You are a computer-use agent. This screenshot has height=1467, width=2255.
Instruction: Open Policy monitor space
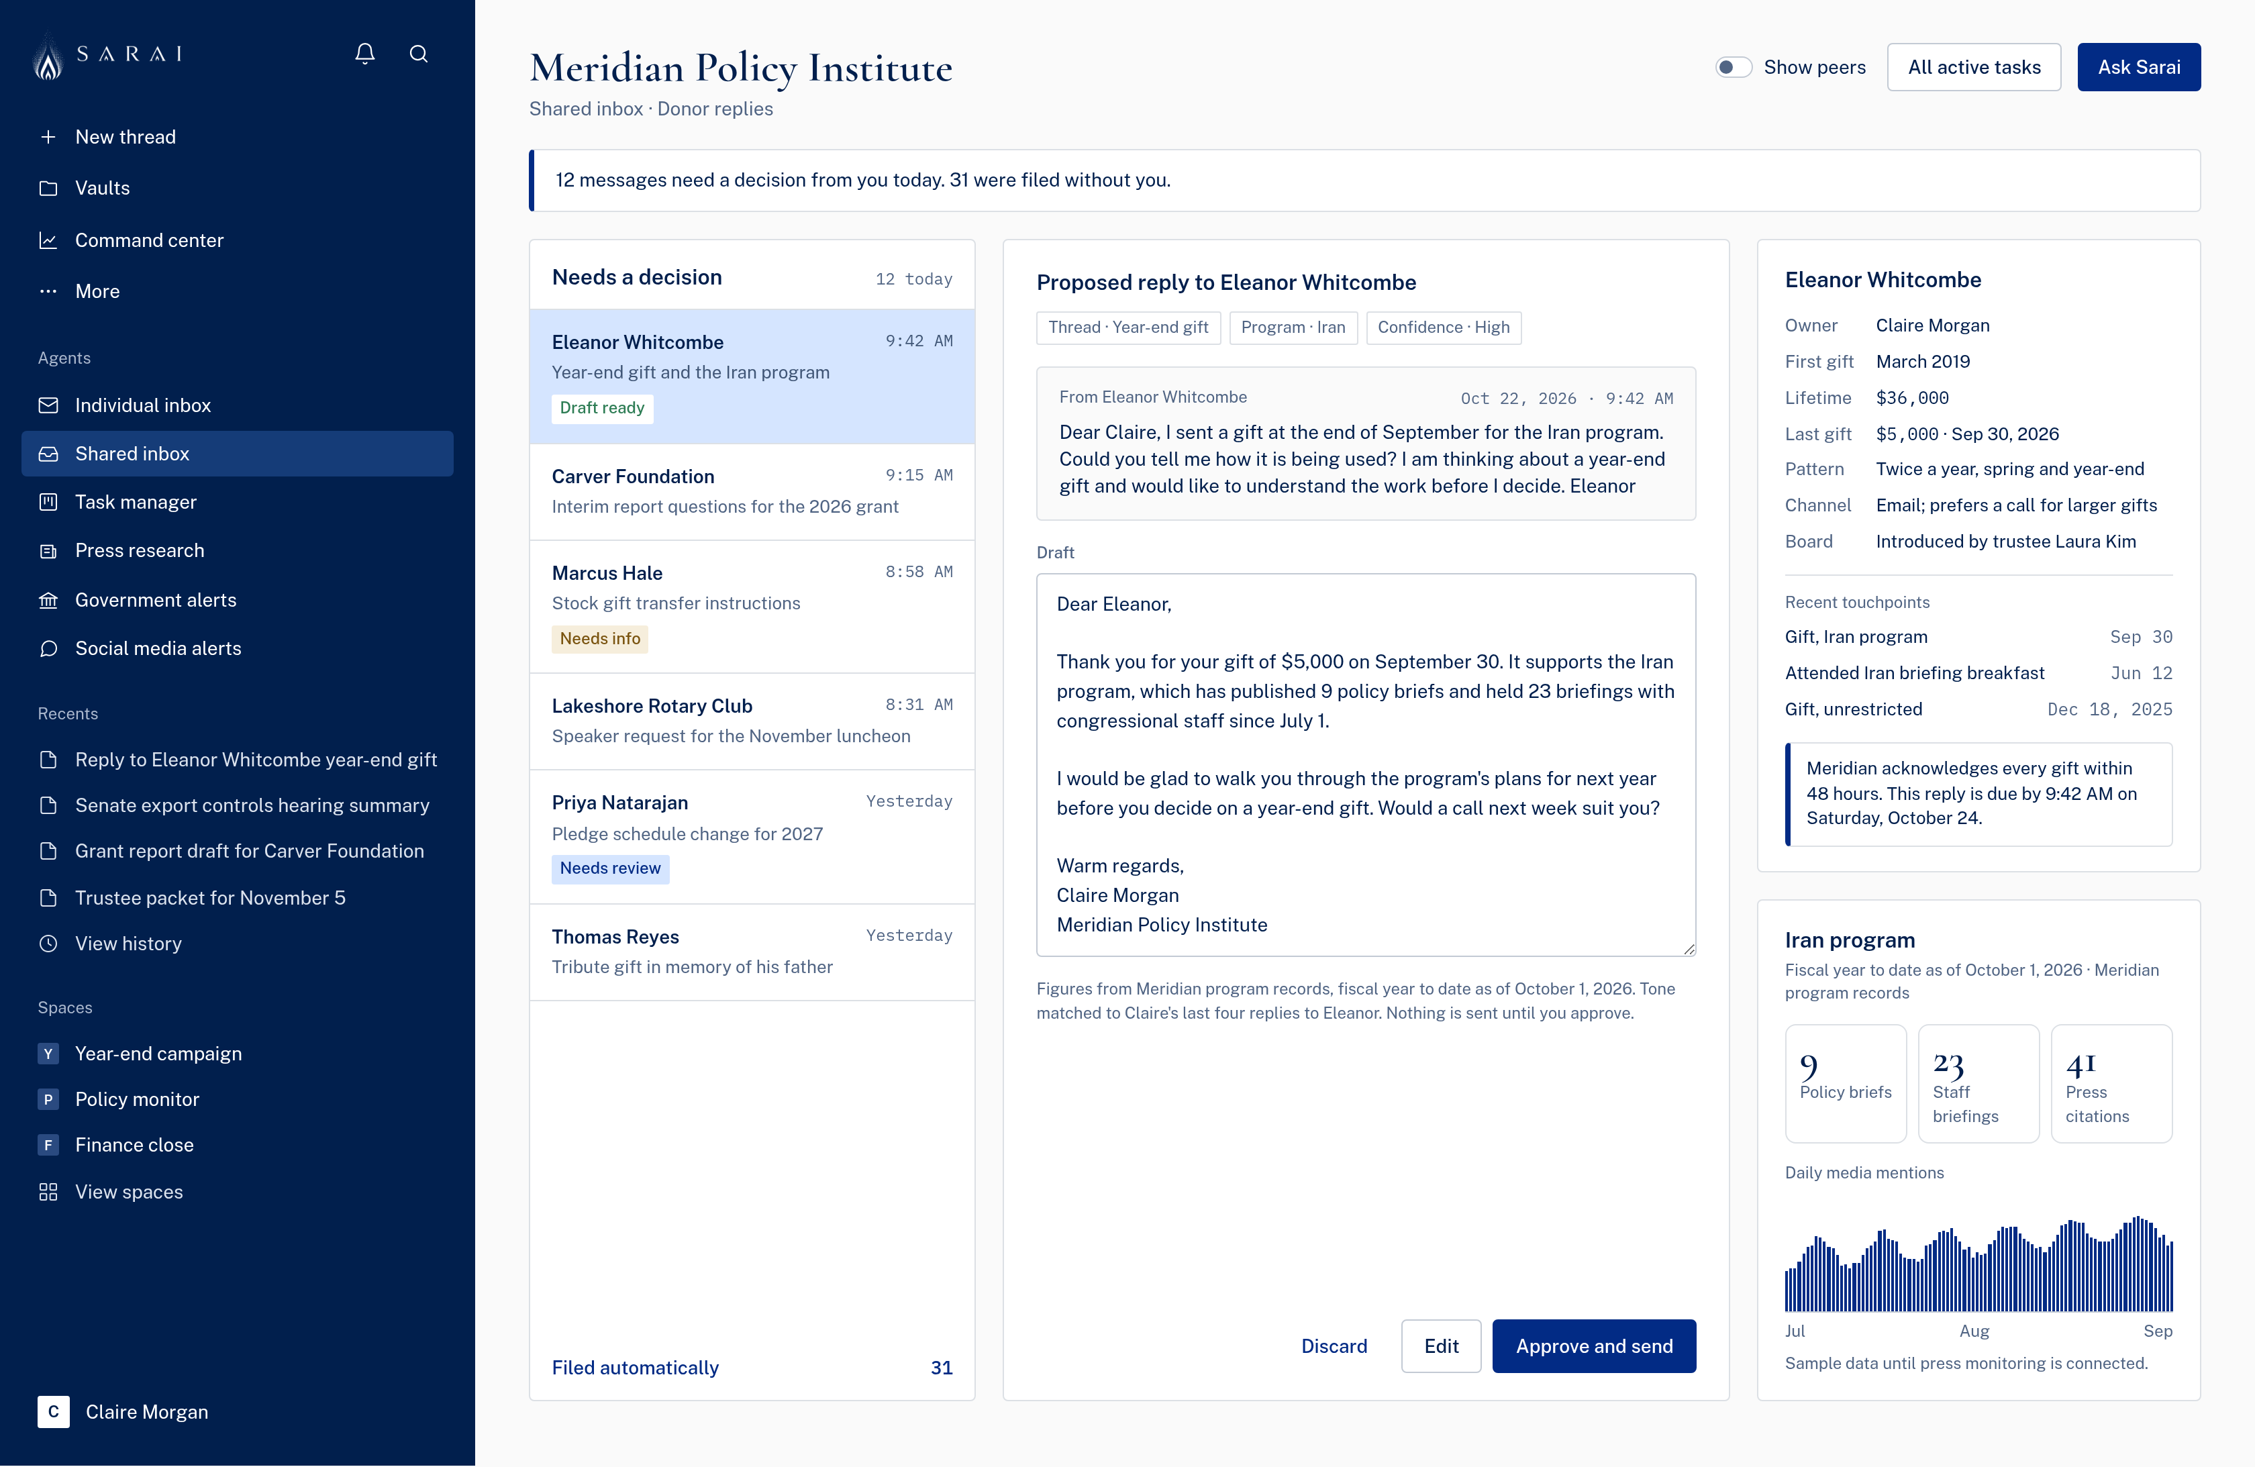(138, 1099)
